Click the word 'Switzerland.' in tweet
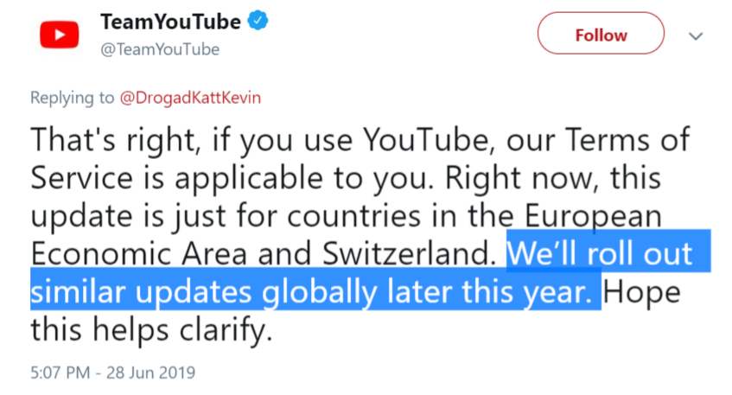This screenshot has width=732, height=395. 410,254
